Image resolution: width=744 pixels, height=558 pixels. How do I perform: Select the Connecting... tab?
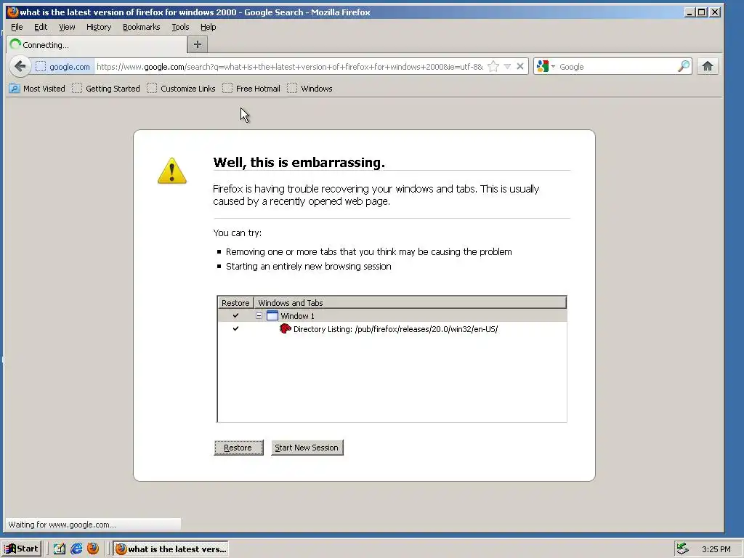(x=97, y=44)
